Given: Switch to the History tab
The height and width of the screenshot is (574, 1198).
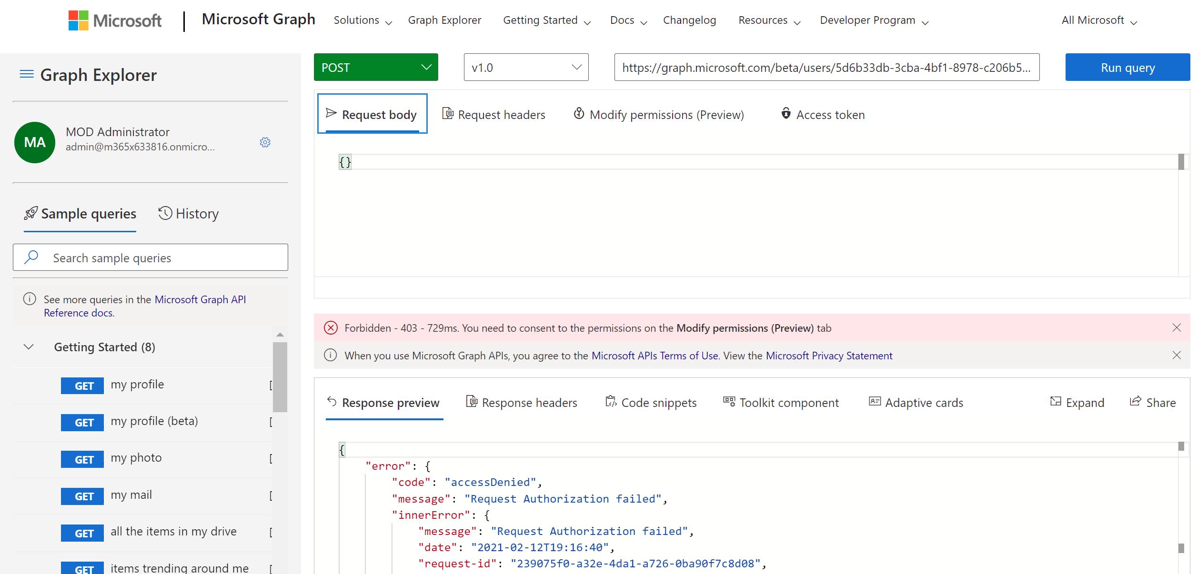Looking at the screenshot, I should coord(189,214).
